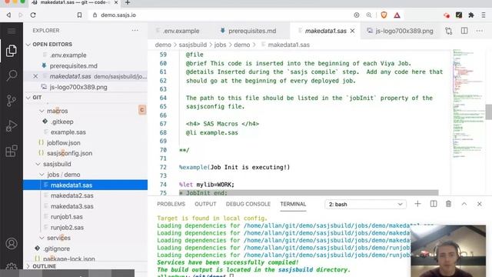
Task: Open makedata3.sas in the file tree
Action: 71,206
